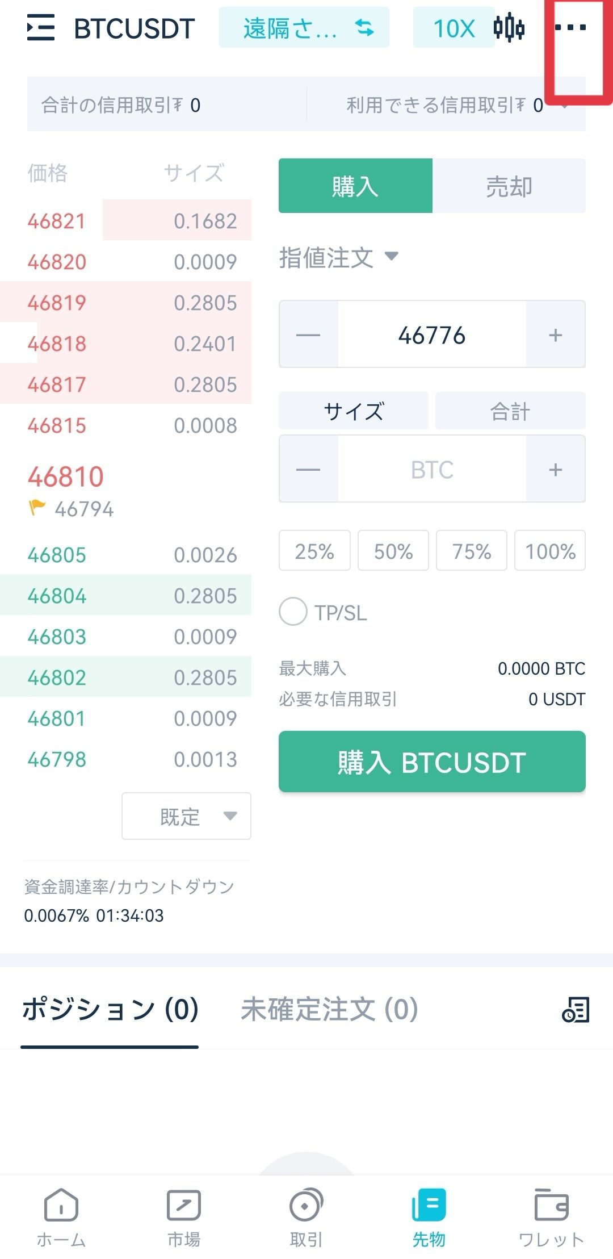Change leverage via 10X button
The height and width of the screenshot is (1259, 613).
click(454, 27)
